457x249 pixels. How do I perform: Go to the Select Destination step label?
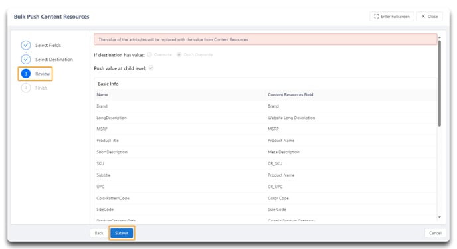[54, 59]
